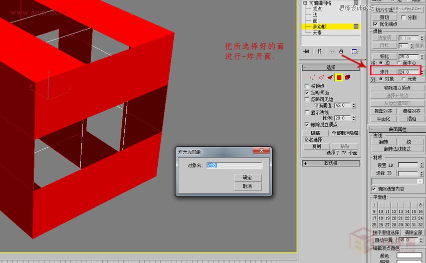Click 按平滑组选择 button

coord(386,232)
